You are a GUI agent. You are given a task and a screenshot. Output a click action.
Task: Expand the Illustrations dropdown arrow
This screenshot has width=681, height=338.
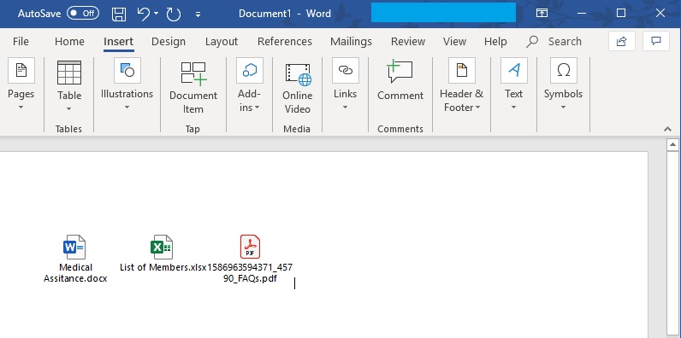tap(127, 107)
